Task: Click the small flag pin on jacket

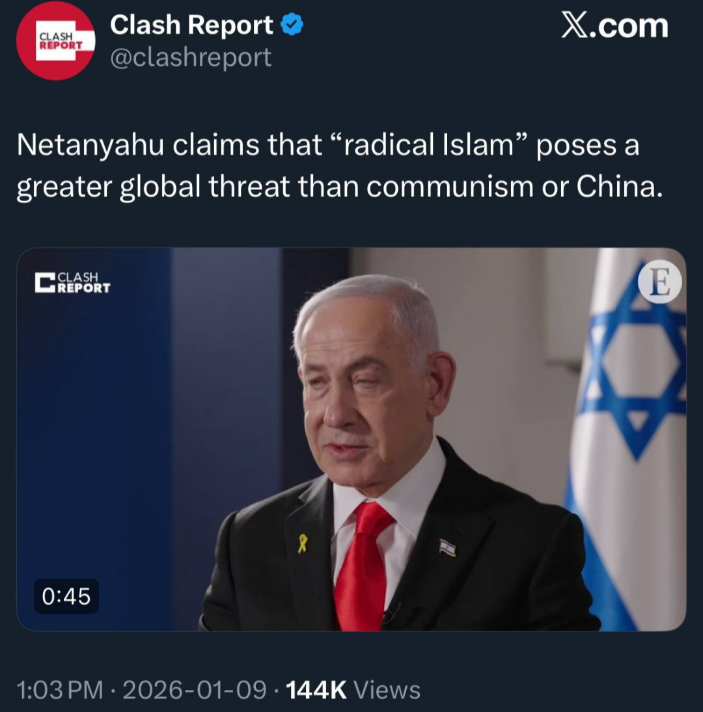Action: coord(448,547)
